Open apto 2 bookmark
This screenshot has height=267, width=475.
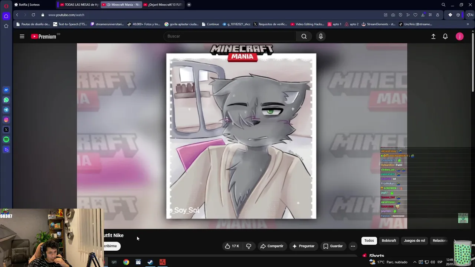[351, 24]
